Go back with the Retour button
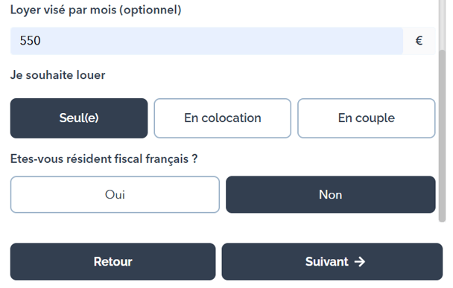Screen dimensions: 453x288 pyautogui.click(x=113, y=262)
